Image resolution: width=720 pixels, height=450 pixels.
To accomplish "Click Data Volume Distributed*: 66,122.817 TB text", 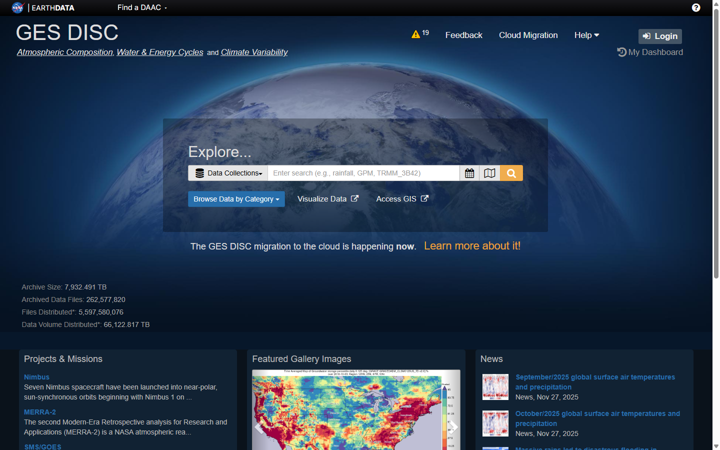I will pyautogui.click(x=85, y=324).
